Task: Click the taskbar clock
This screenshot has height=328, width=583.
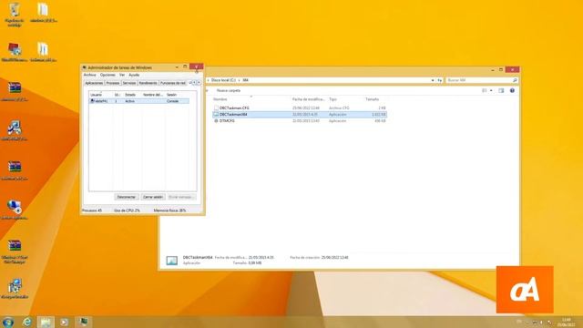Action: 566,322
